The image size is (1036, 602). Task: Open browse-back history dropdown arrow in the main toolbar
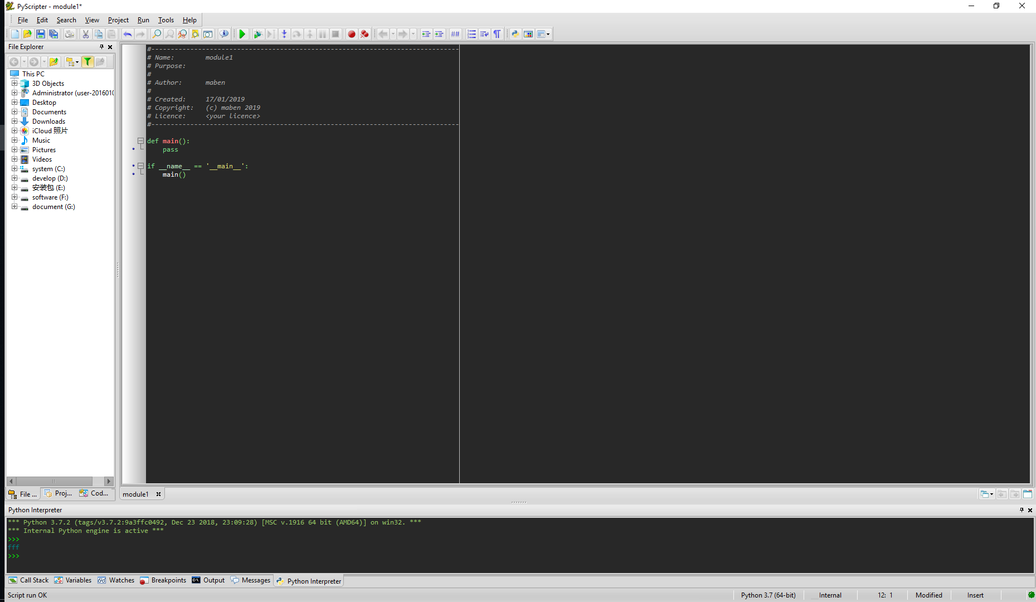(393, 34)
